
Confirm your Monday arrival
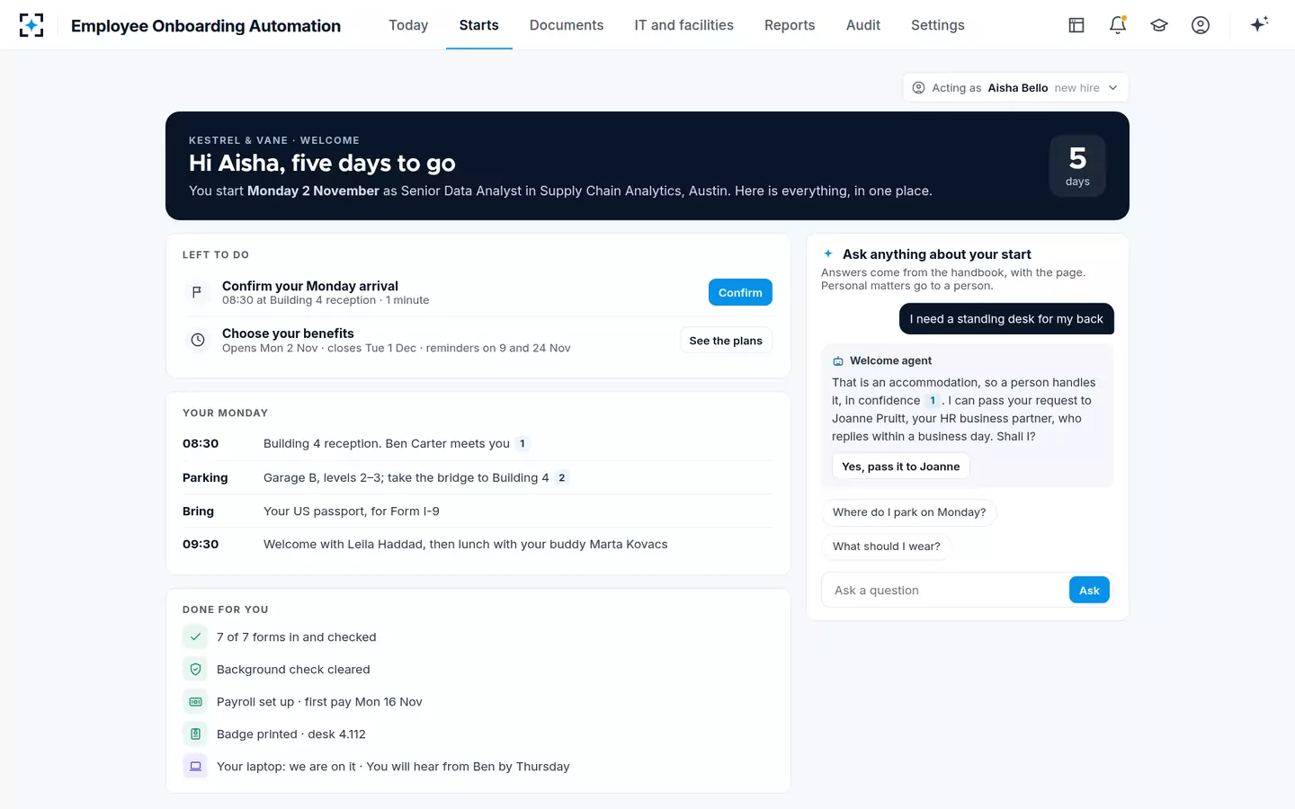click(740, 292)
